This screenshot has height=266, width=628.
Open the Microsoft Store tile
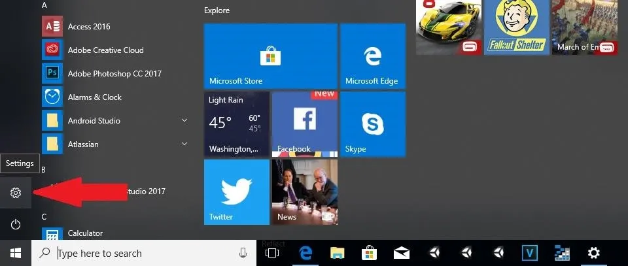[271, 56]
